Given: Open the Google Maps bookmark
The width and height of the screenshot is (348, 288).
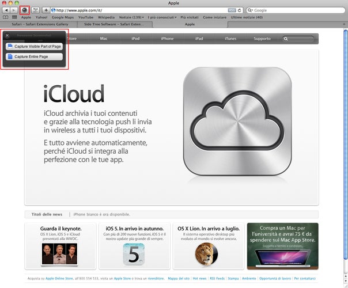Looking at the screenshot, I should [x=63, y=17].
